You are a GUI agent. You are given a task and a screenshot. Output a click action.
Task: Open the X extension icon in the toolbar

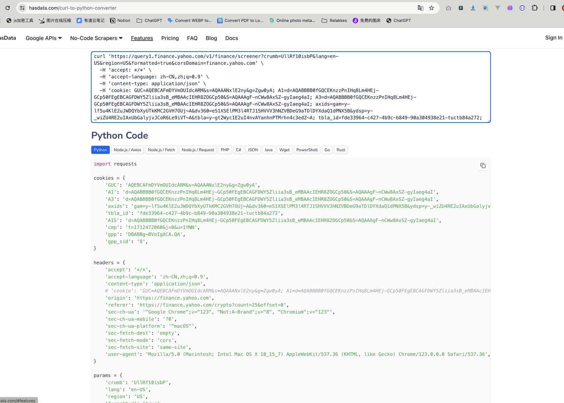pyautogui.click(x=461, y=8)
